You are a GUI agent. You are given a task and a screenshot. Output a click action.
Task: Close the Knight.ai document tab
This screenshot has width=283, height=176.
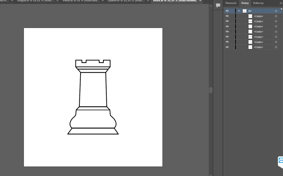coord(57,1)
